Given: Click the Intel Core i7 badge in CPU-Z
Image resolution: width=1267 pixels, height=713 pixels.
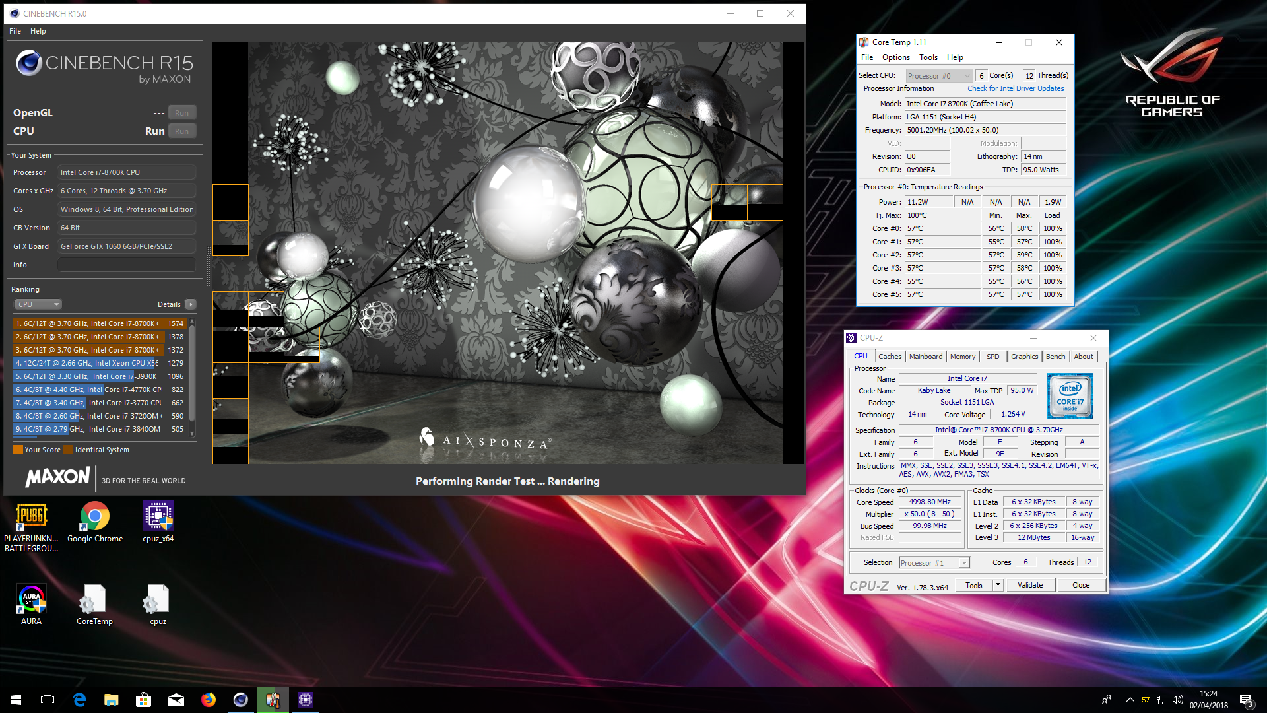Looking at the screenshot, I should click(x=1070, y=396).
